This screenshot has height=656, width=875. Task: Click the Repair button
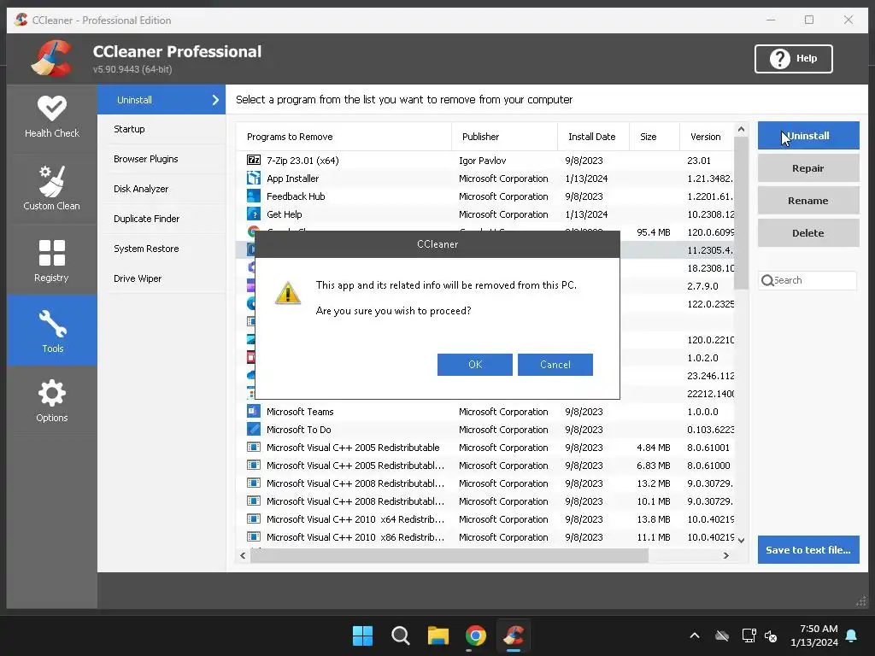click(x=808, y=168)
